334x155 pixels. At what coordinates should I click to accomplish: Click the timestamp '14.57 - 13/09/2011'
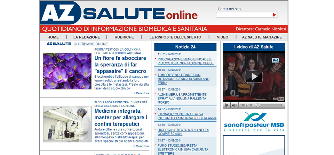(x=169, y=109)
